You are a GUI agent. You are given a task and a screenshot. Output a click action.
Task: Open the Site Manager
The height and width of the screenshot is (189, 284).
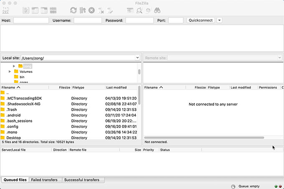coord(5,10)
